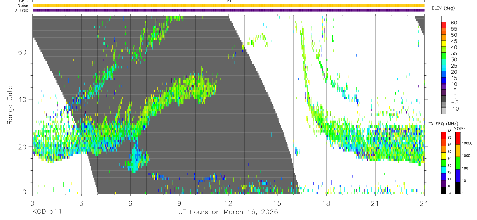The width and height of the screenshot is (477, 220).
Task: Click the '0' tick label on the Range Gate axis
Action: [24, 192]
